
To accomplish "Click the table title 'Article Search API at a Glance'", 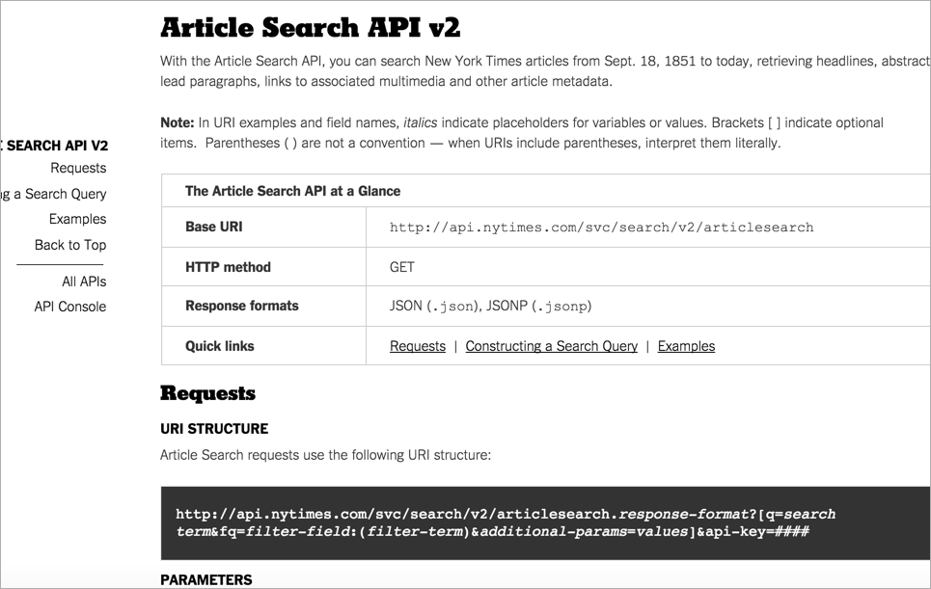I will coord(292,191).
